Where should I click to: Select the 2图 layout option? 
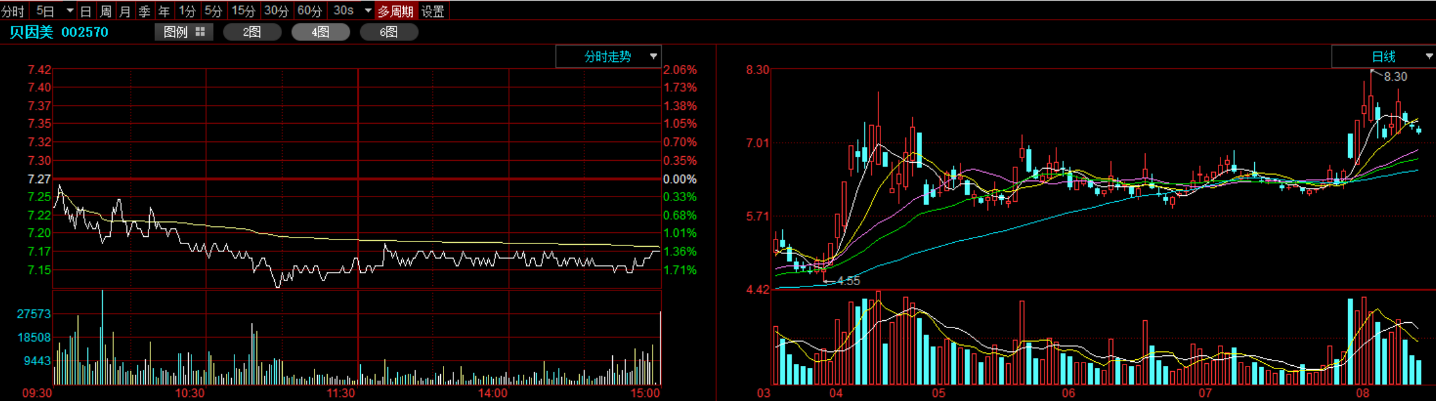[252, 32]
